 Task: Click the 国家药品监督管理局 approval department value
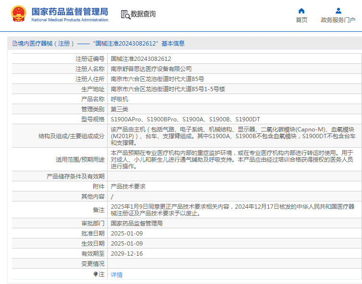click(x=137, y=224)
